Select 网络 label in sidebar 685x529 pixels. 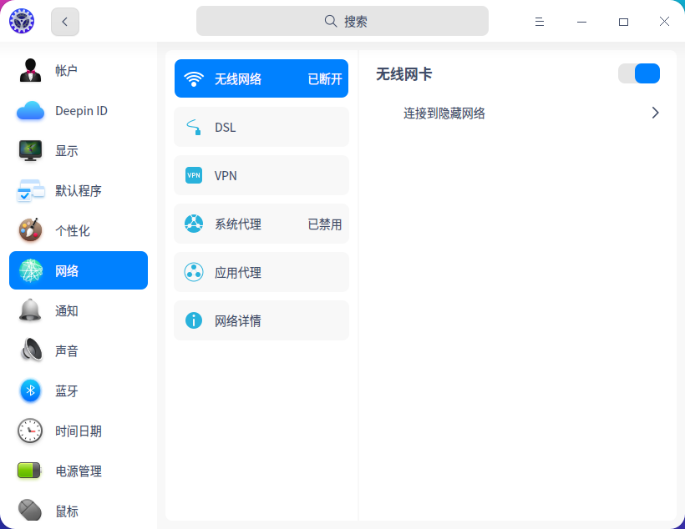click(x=67, y=271)
